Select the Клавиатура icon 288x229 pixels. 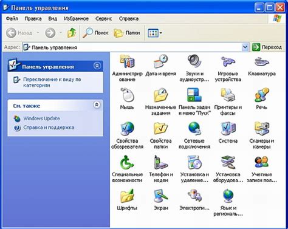coord(261,61)
